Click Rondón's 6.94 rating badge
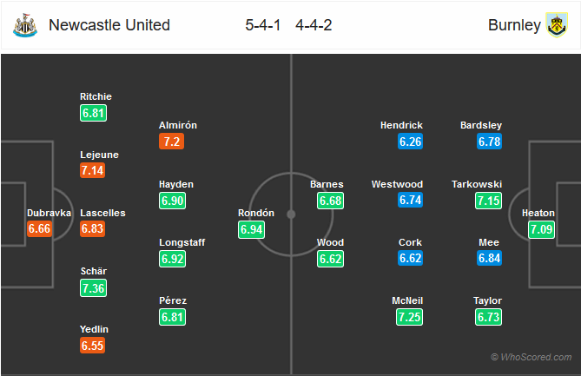 click(x=251, y=229)
